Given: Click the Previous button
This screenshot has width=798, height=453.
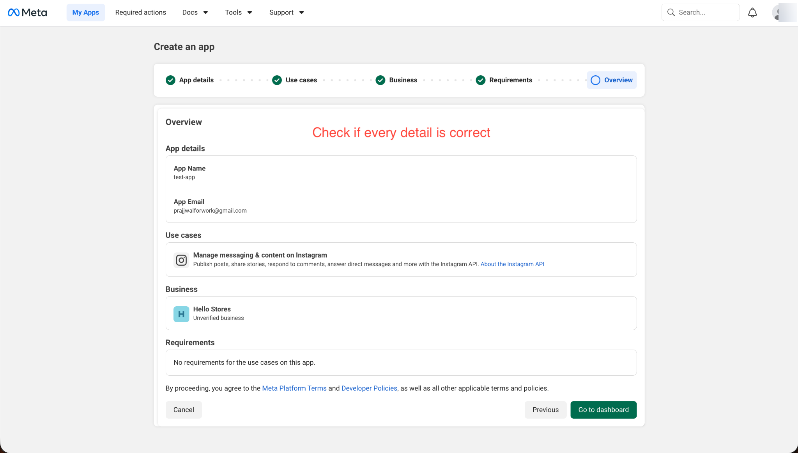Looking at the screenshot, I should coord(545,410).
